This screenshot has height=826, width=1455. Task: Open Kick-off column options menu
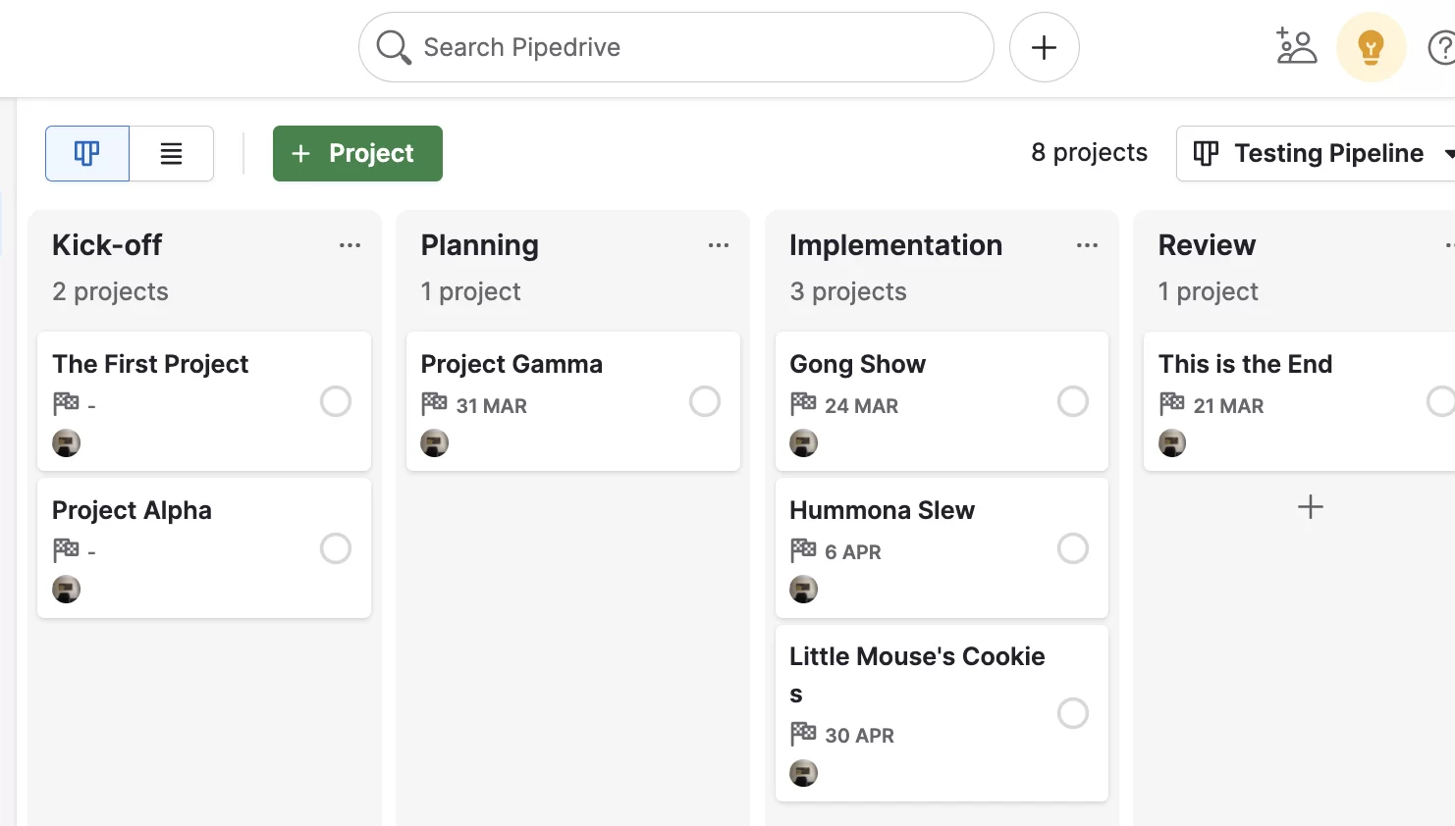coord(350,245)
